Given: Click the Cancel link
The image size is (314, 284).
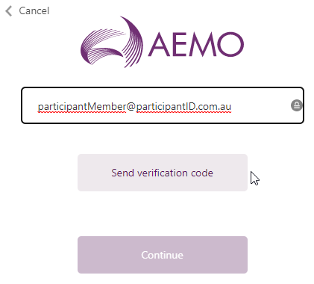Looking at the screenshot, I should coord(34,11).
